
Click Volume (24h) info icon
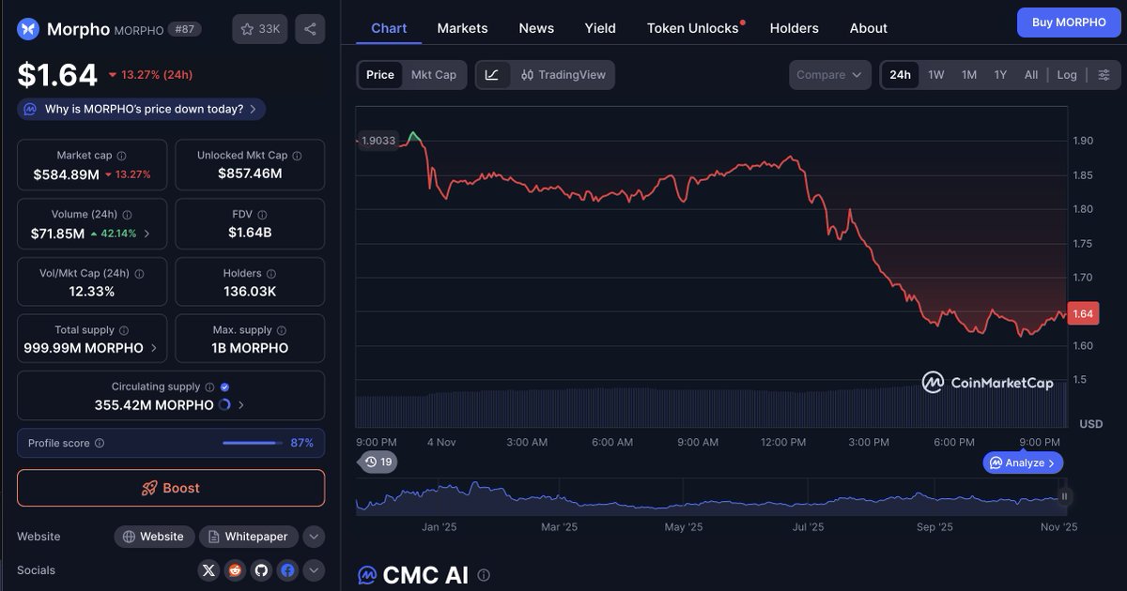[x=128, y=215]
